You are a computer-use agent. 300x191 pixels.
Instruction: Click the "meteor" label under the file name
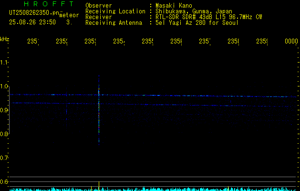(69, 15)
